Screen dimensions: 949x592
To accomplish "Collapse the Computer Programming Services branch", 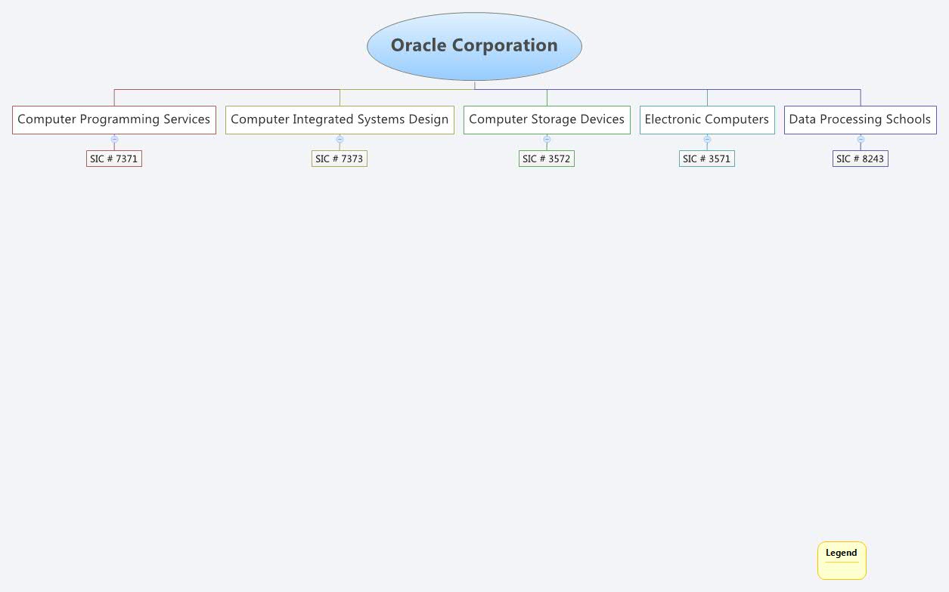I will click(114, 140).
